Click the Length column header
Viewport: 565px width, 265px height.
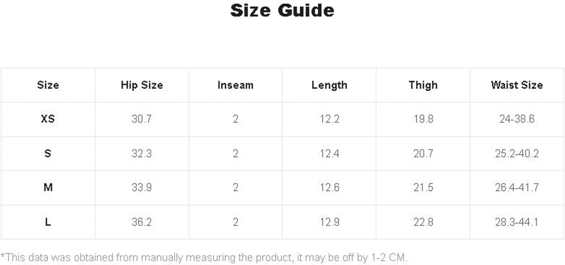click(329, 85)
